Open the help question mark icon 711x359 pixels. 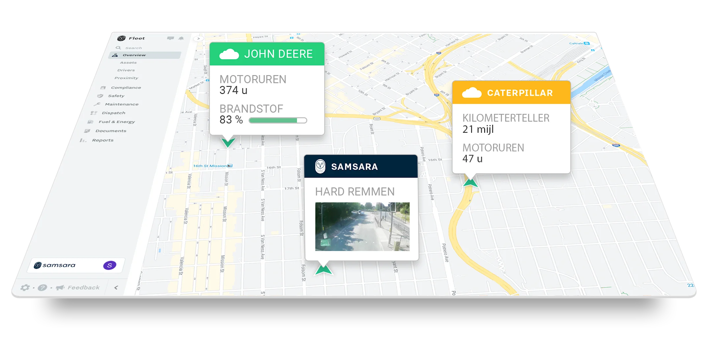pyautogui.click(x=42, y=288)
